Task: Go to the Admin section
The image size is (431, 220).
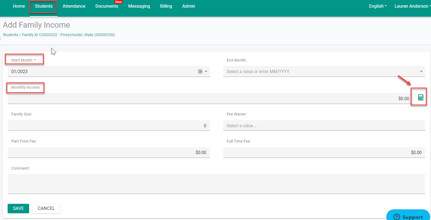Action: click(x=189, y=6)
